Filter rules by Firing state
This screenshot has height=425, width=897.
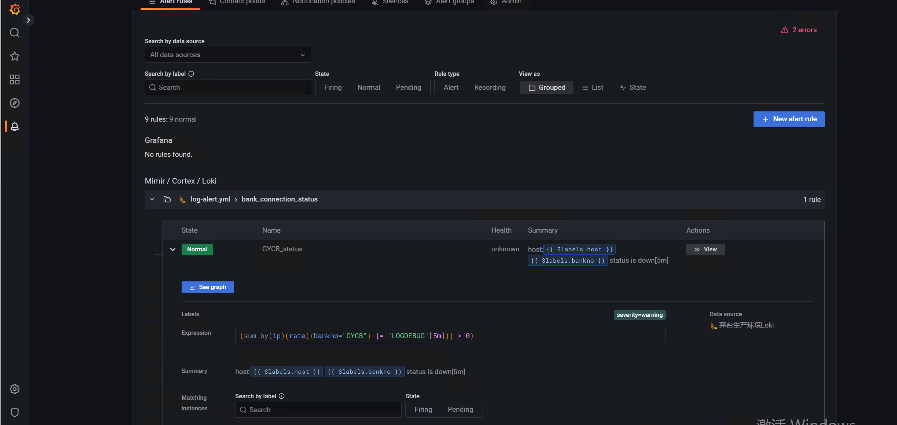[x=333, y=88]
